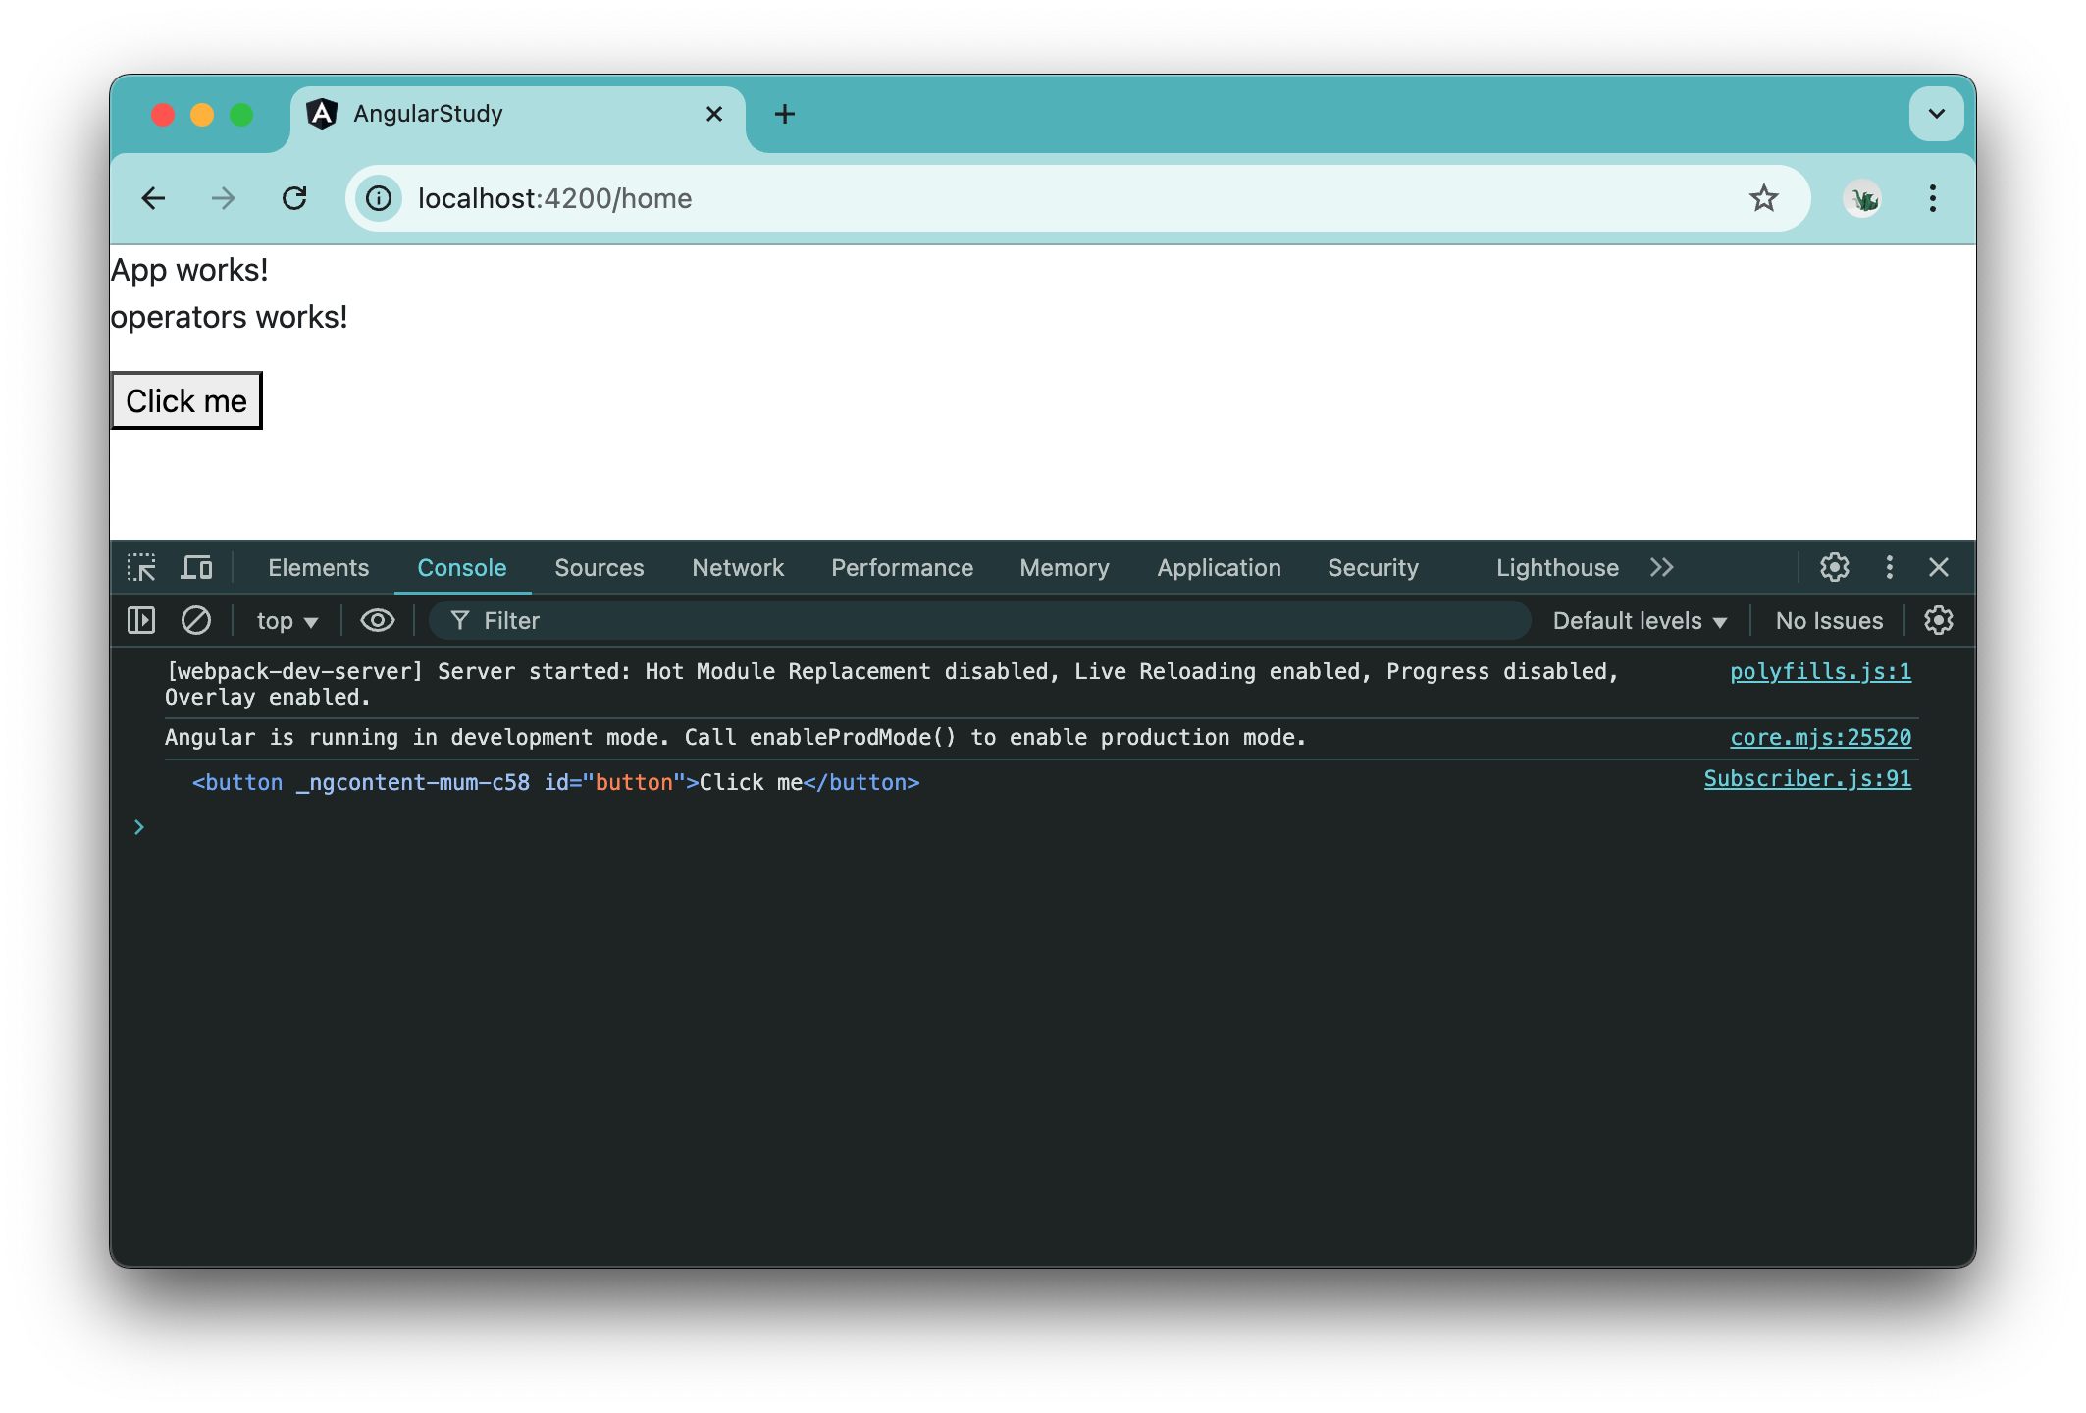Click the Elements tab in DevTools

[x=317, y=569]
